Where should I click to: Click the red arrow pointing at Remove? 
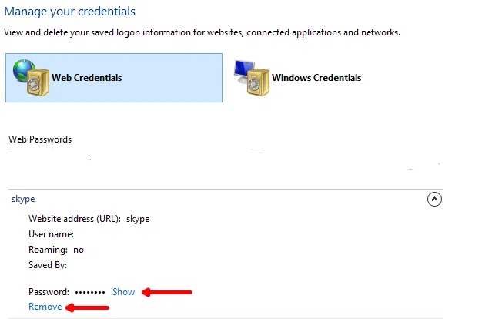[88, 307]
